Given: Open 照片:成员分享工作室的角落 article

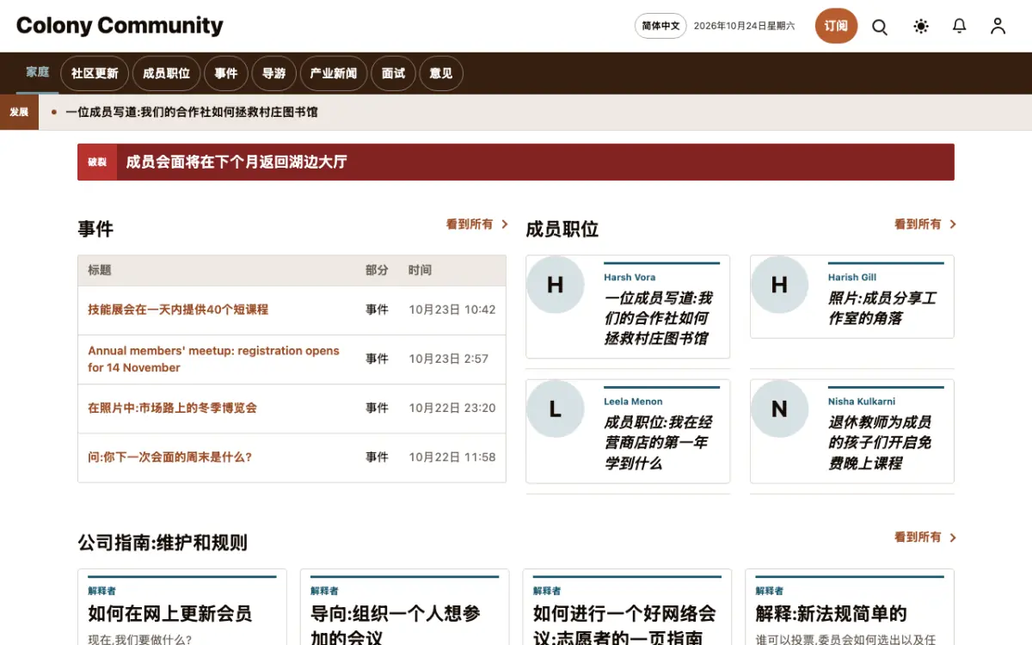Looking at the screenshot, I should [x=882, y=308].
